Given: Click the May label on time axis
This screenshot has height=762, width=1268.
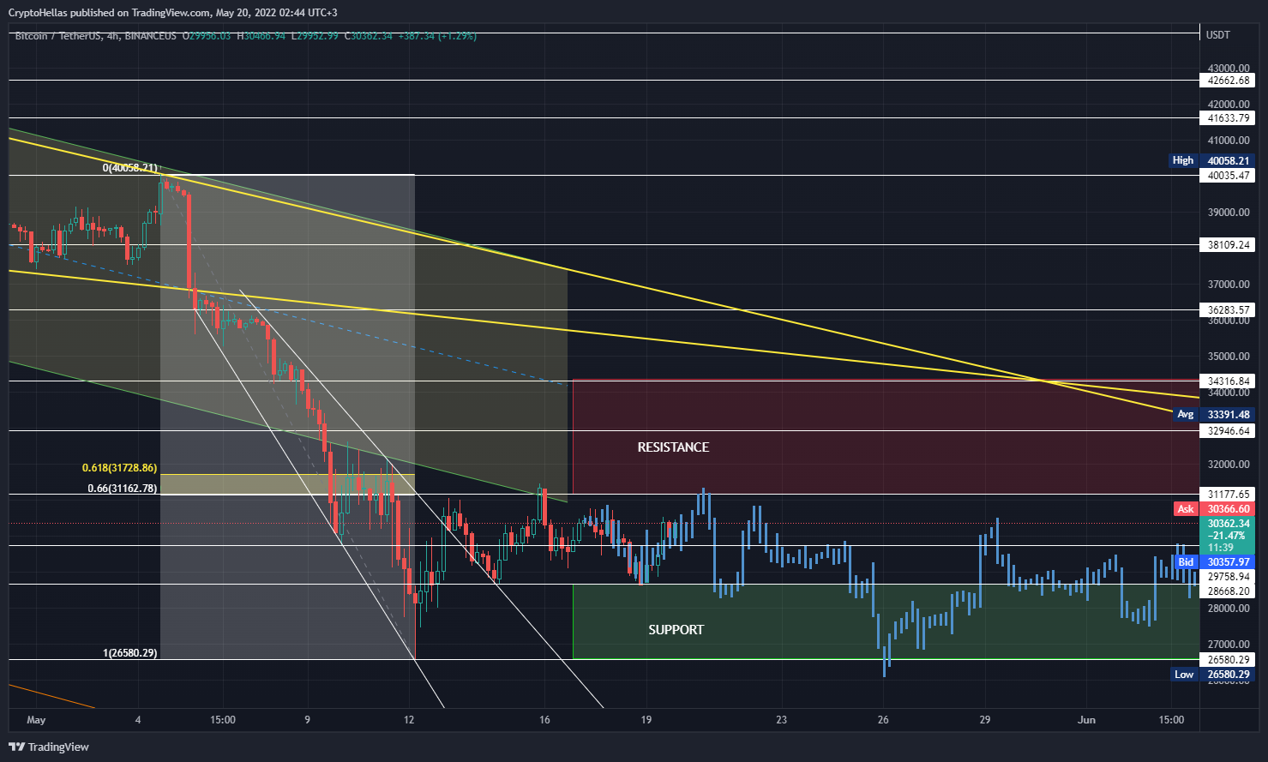Looking at the screenshot, I should (36, 720).
